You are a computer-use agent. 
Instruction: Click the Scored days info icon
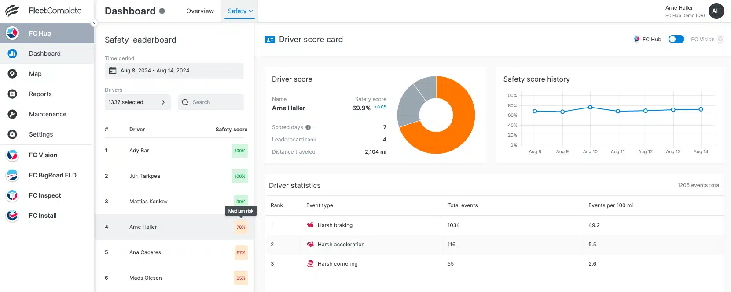[308, 127]
